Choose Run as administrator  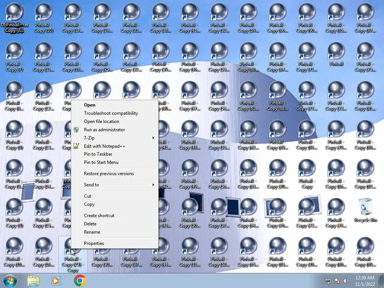coord(115,129)
